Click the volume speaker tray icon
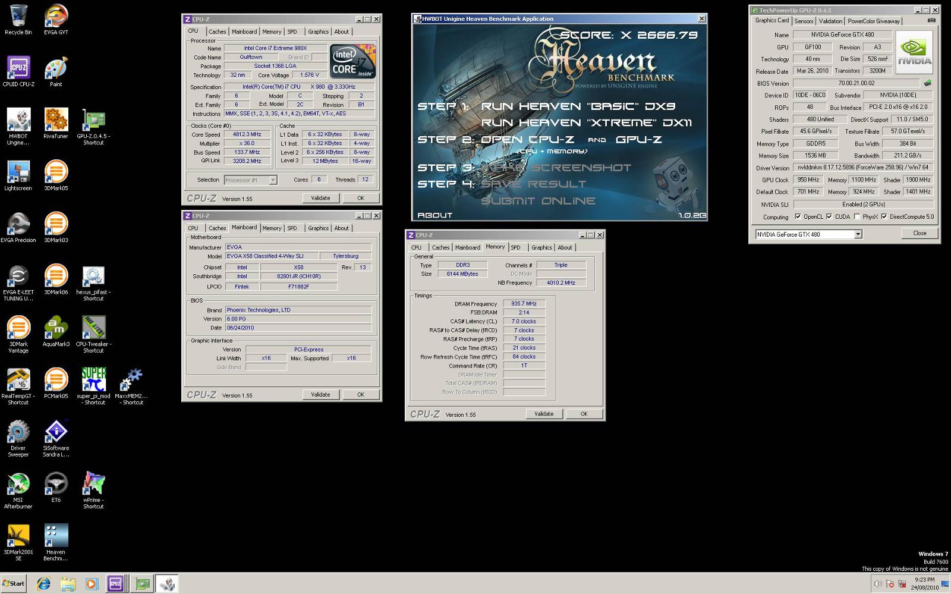 click(877, 584)
